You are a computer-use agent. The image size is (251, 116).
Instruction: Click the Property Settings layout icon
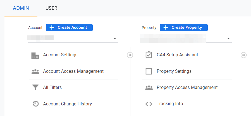149,71
